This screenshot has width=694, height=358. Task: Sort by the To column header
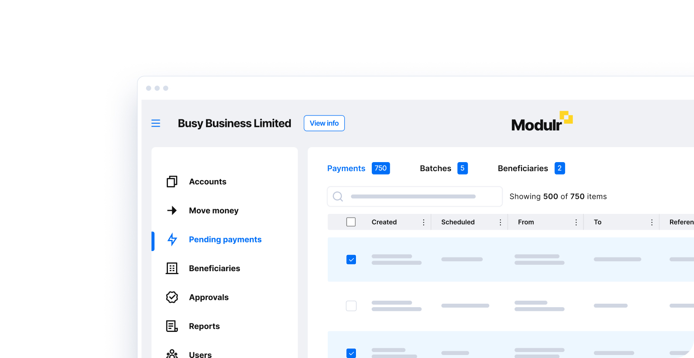point(597,222)
